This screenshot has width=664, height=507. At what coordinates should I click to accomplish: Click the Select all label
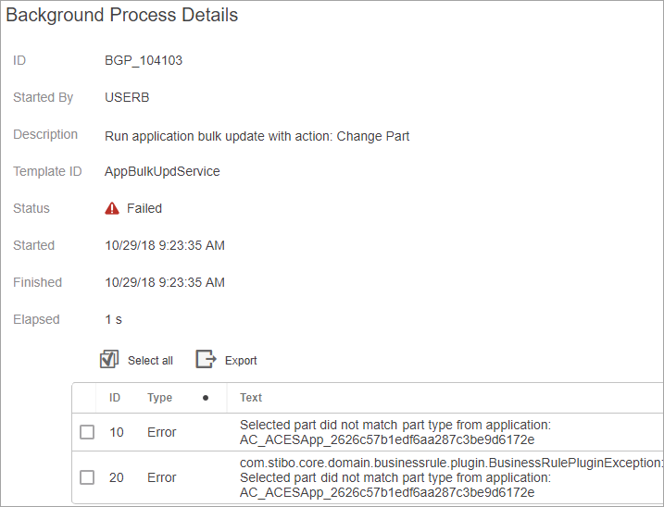(150, 361)
